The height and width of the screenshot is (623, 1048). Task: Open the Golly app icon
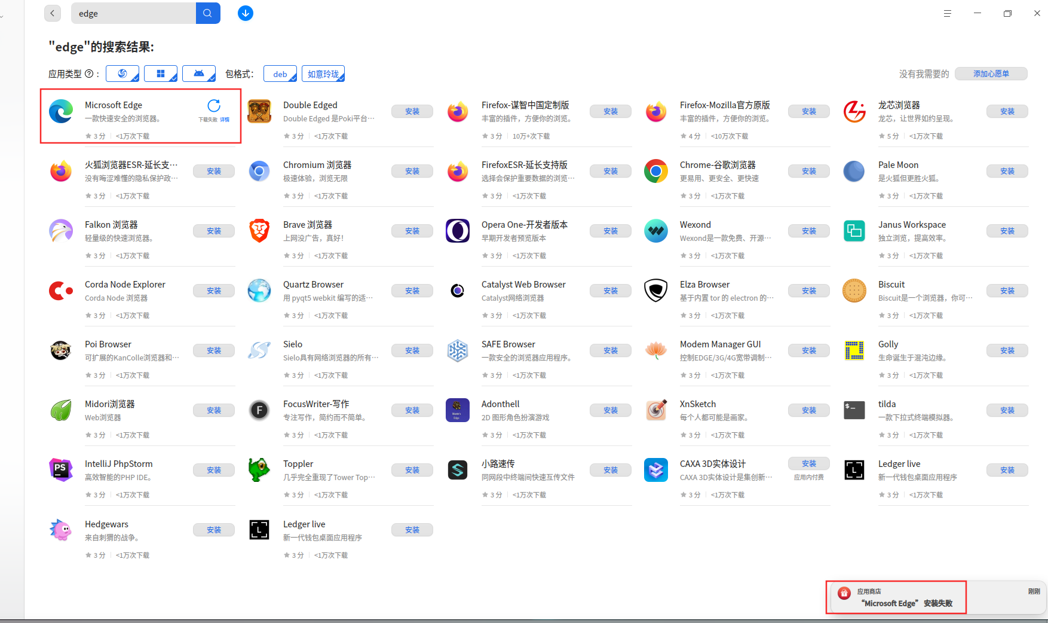tap(854, 350)
